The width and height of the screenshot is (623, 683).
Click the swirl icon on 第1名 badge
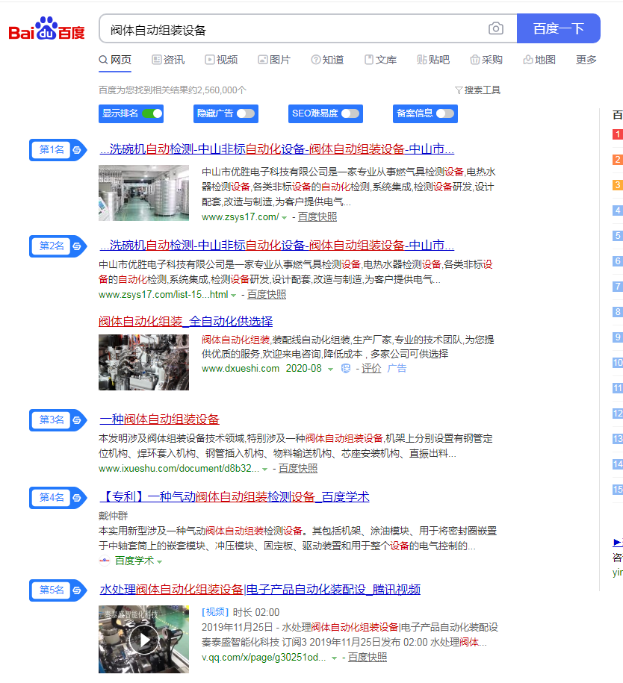click(77, 150)
